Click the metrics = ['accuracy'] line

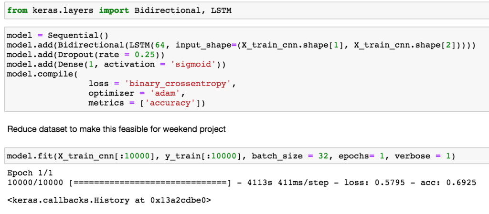(x=146, y=103)
